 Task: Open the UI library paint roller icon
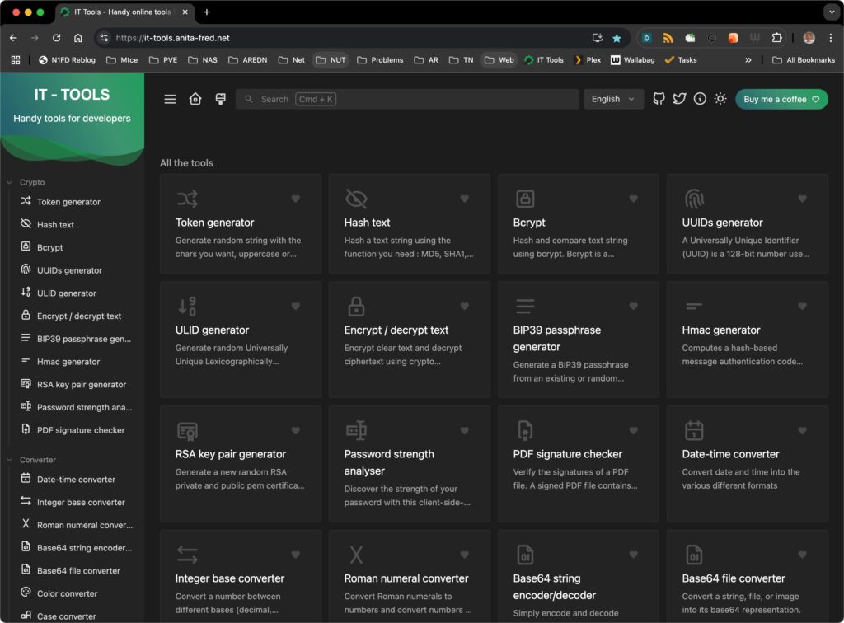click(x=221, y=99)
